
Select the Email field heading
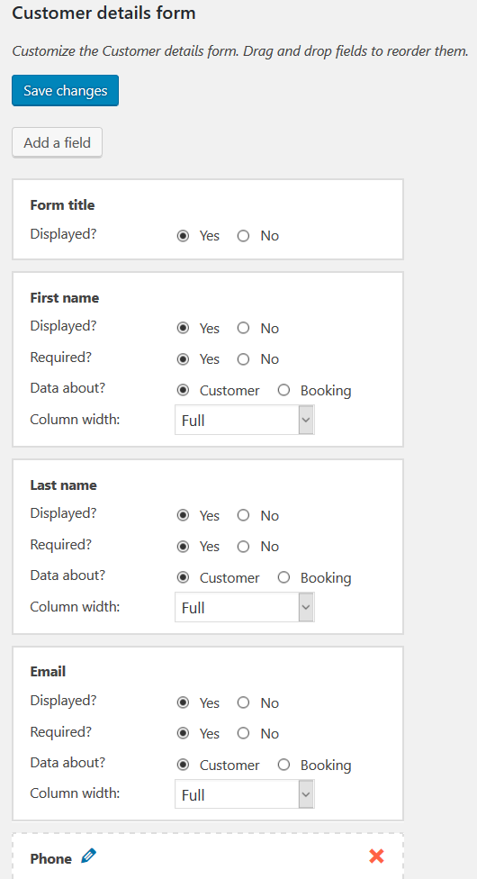(x=48, y=672)
